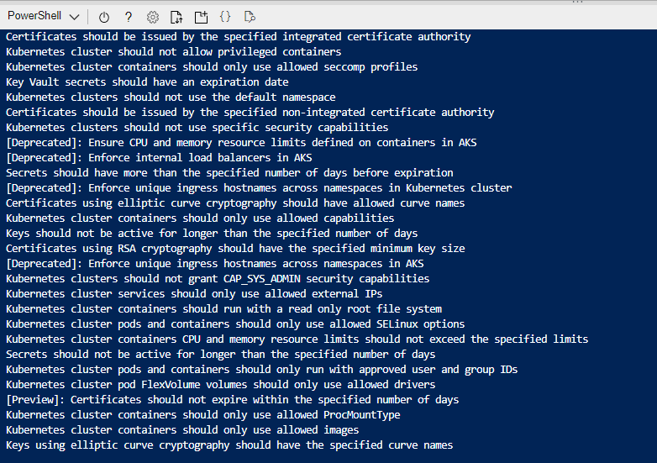
Task: Click the upload/download files icon
Action: (176, 17)
